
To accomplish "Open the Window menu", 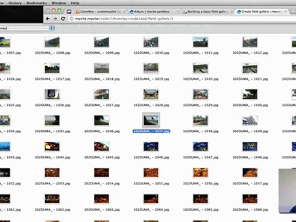I will tap(59, 3).
